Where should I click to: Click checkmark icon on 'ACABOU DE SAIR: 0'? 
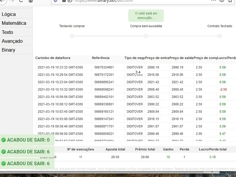click(x=4, y=140)
